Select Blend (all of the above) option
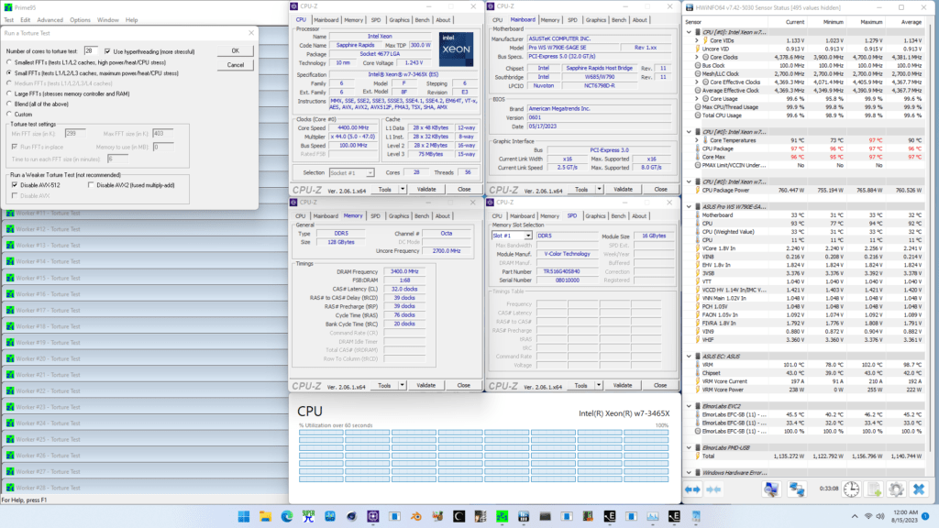The image size is (939, 528). coord(9,104)
